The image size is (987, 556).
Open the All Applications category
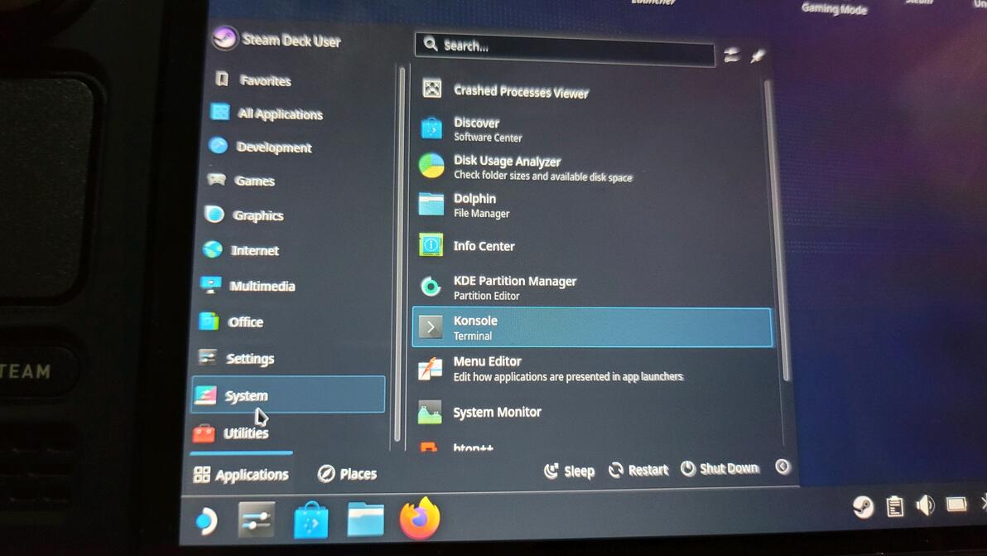click(267, 114)
